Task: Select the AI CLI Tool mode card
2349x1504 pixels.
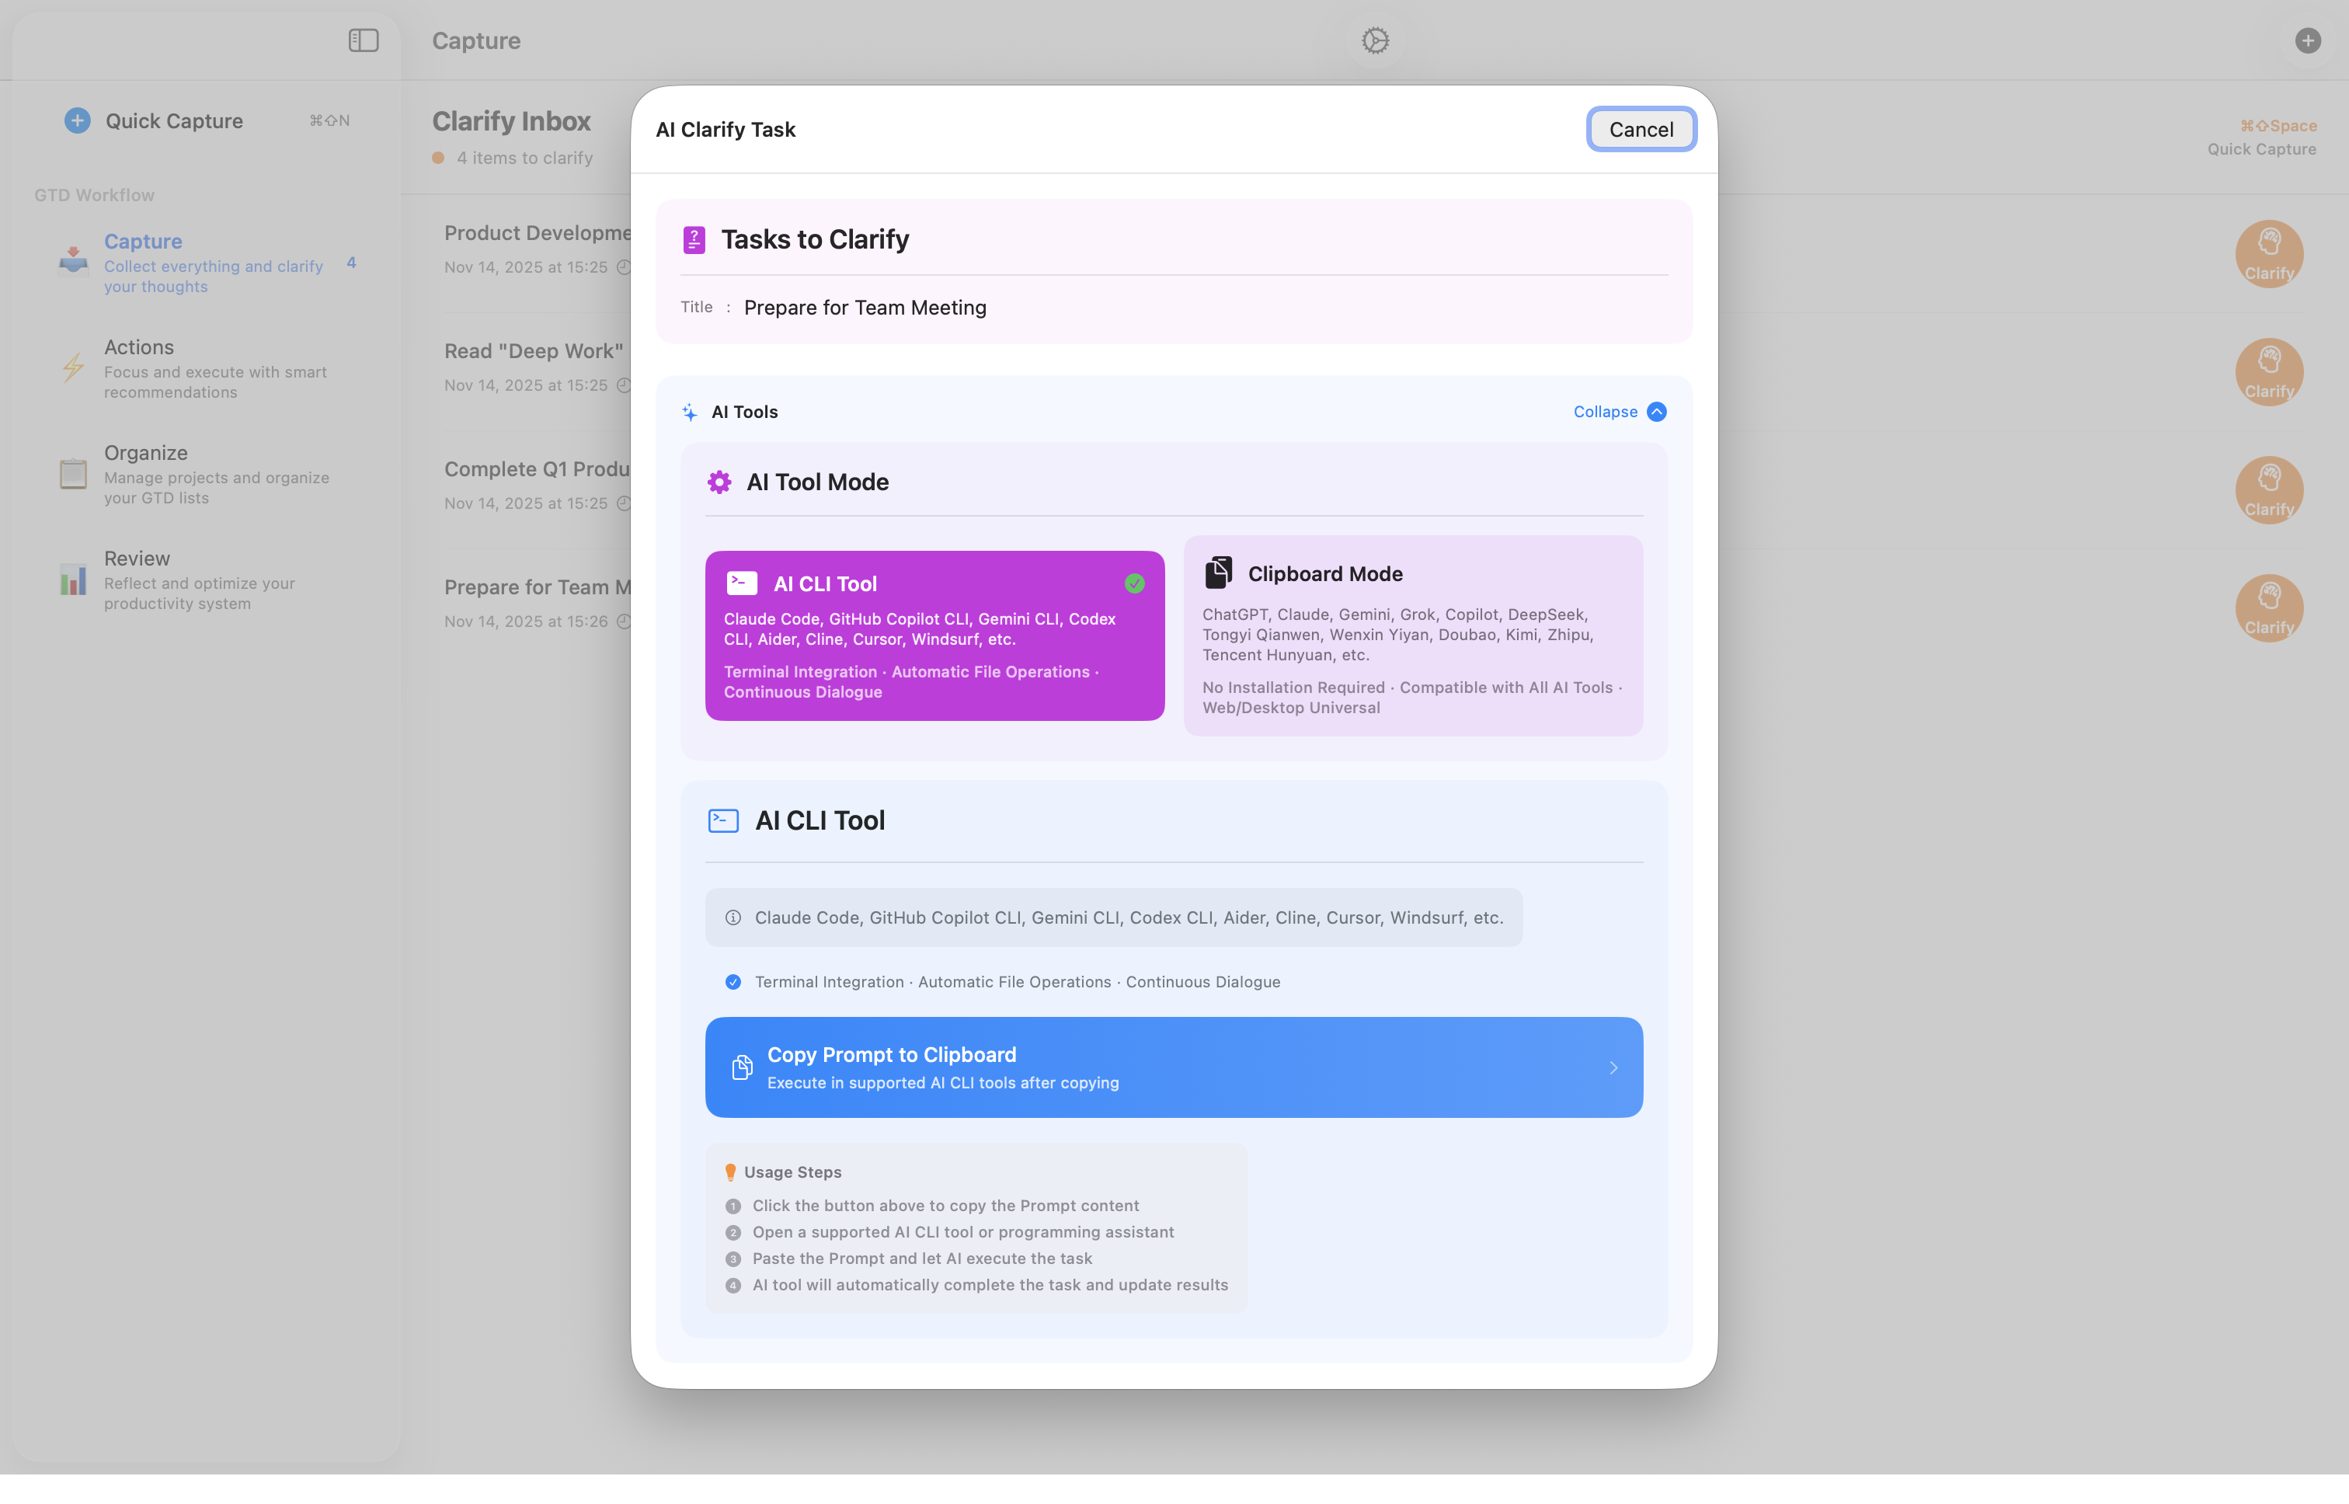Action: pos(934,635)
